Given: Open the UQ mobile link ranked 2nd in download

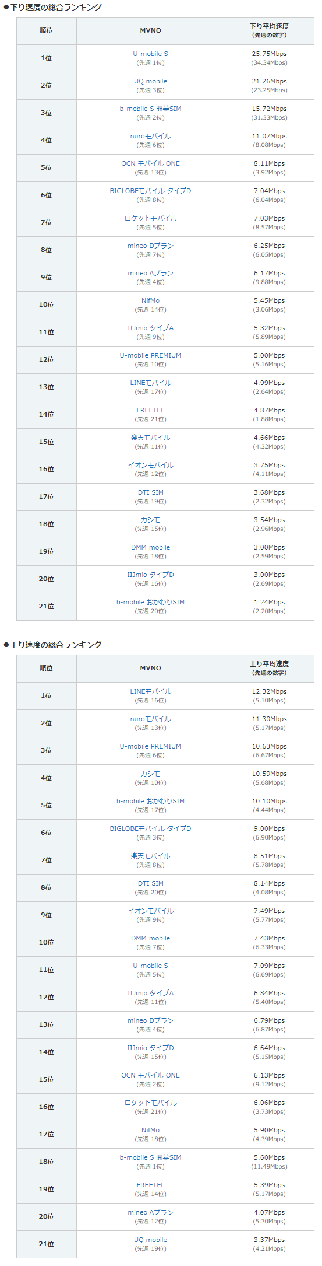Looking at the screenshot, I should [x=150, y=81].
